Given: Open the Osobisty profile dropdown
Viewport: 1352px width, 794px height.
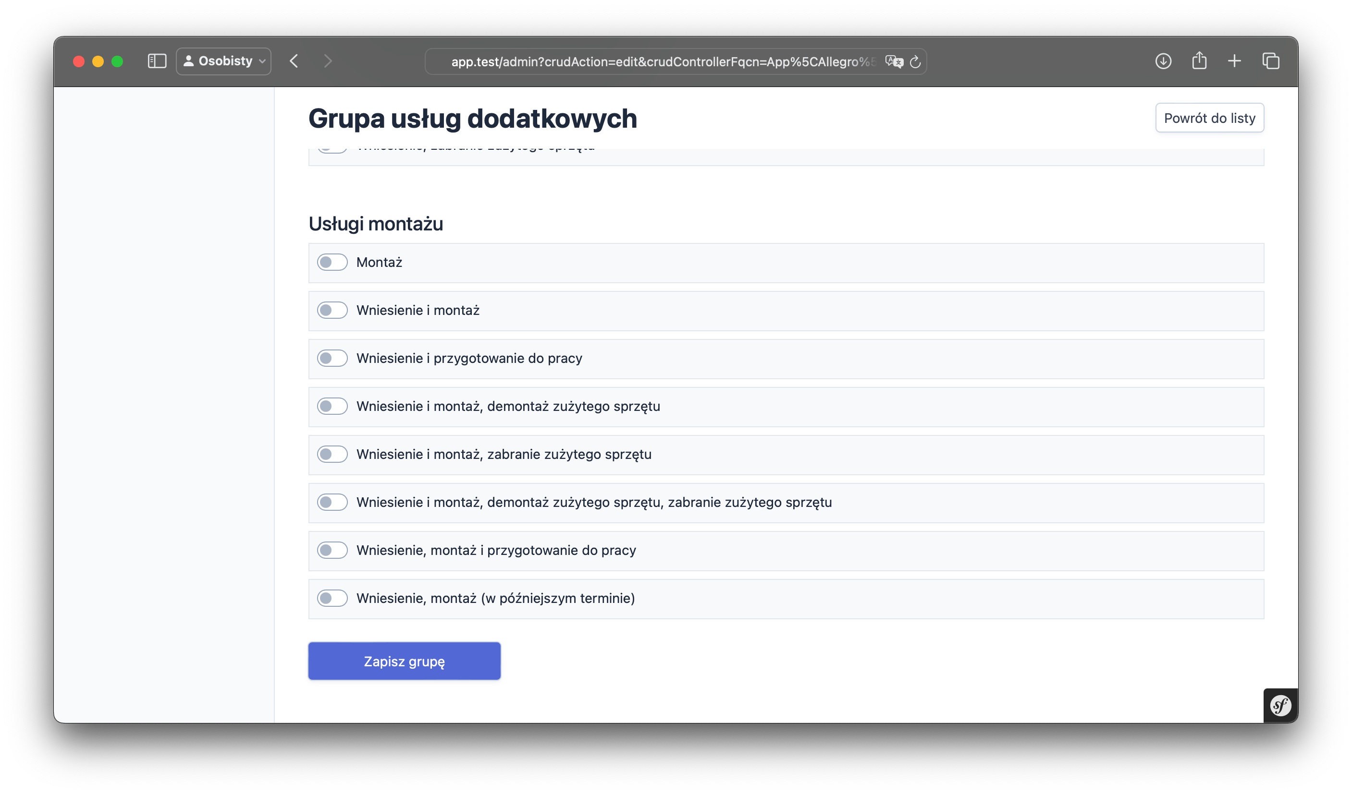Looking at the screenshot, I should coord(224,61).
